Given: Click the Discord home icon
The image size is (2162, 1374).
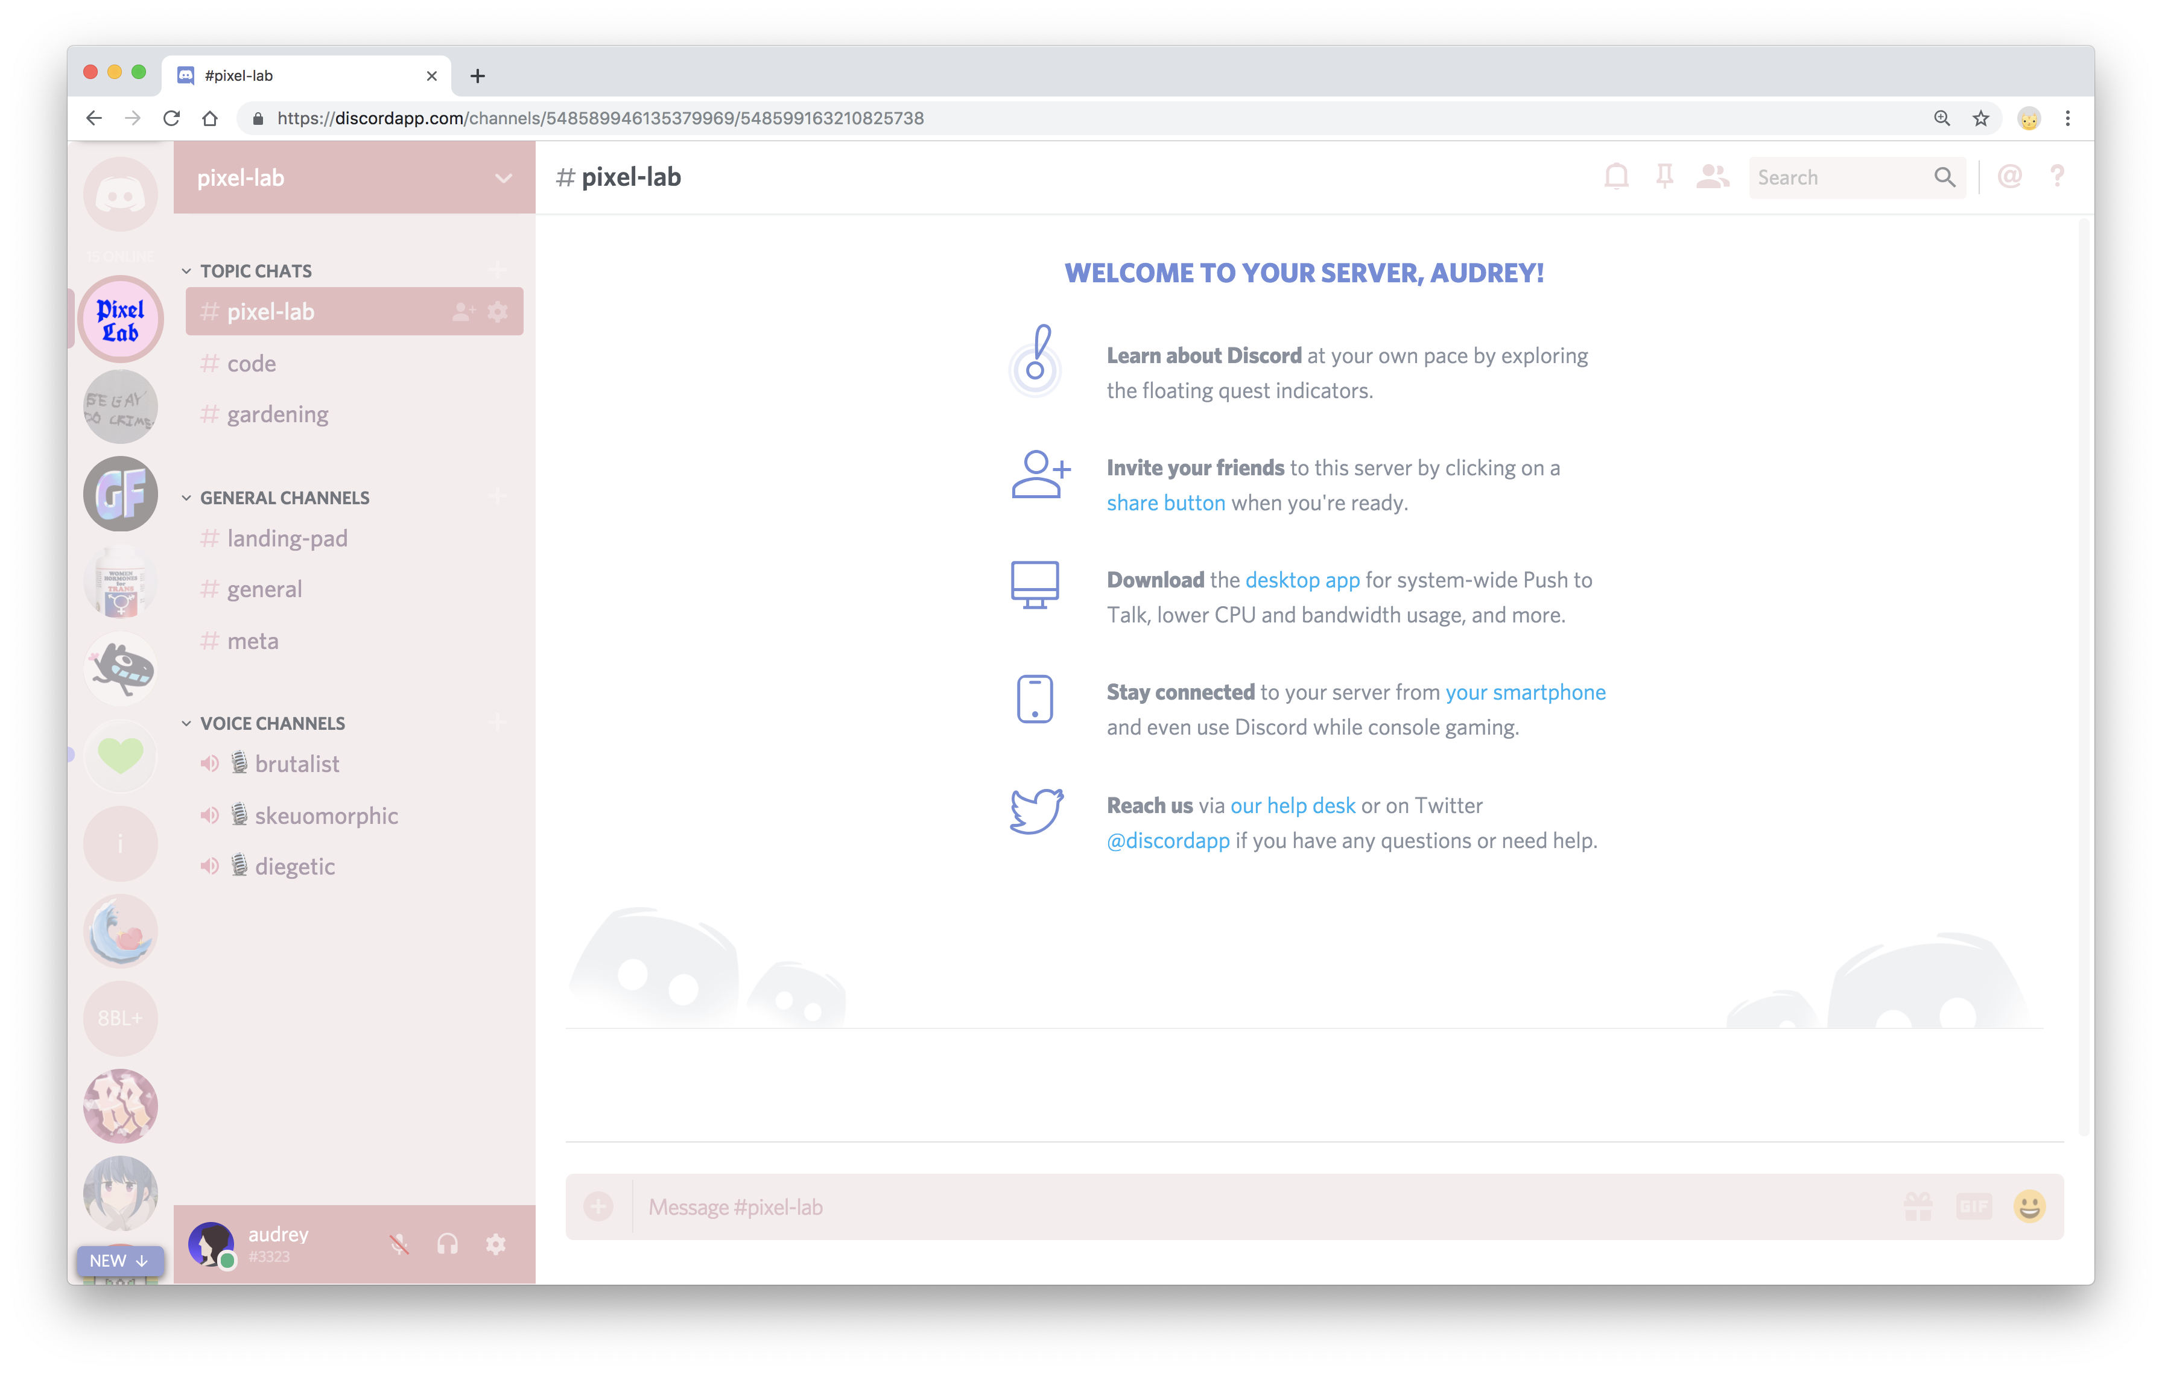Looking at the screenshot, I should tap(120, 194).
